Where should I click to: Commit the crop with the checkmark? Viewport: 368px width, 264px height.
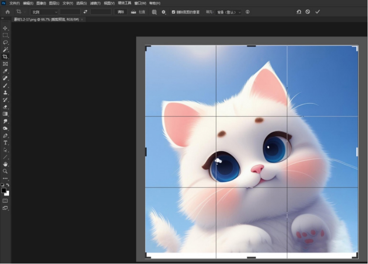318,12
